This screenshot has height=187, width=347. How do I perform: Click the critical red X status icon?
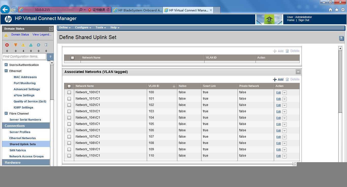tap(7, 45)
